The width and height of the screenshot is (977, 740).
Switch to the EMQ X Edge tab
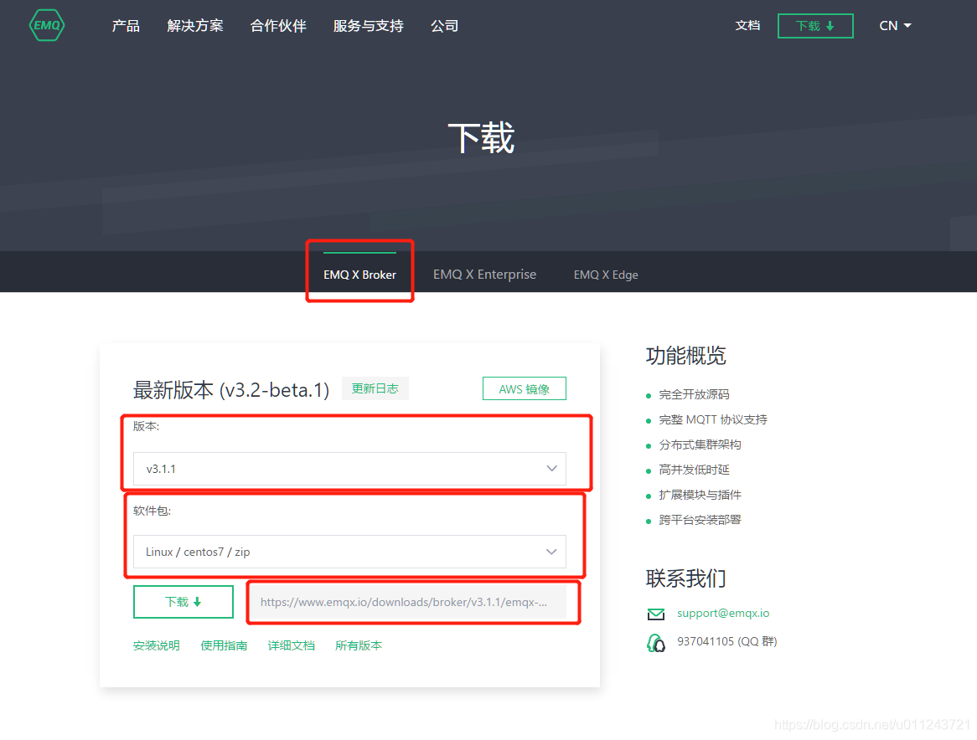click(606, 275)
